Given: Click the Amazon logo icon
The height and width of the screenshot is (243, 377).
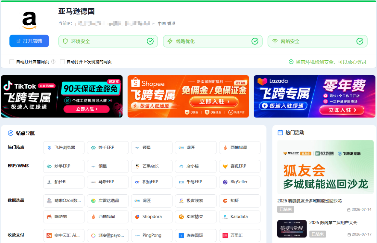Looking at the screenshot, I should [29, 20].
